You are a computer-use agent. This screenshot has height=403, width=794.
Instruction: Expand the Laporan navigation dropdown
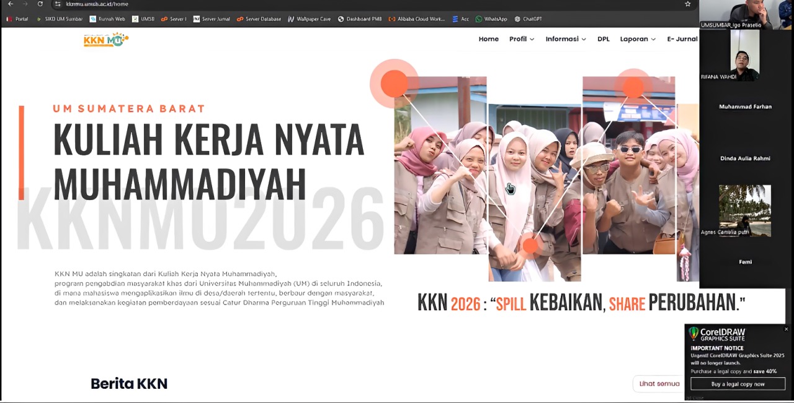coord(637,39)
